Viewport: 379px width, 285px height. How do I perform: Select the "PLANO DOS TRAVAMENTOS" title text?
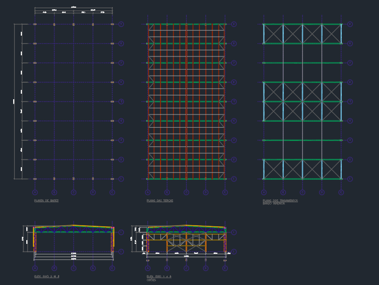click(x=280, y=201)
